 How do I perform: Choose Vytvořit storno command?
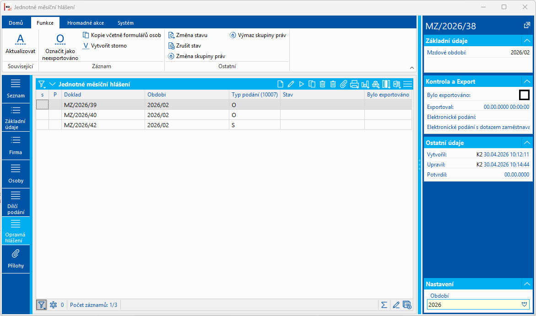(105, 46)
